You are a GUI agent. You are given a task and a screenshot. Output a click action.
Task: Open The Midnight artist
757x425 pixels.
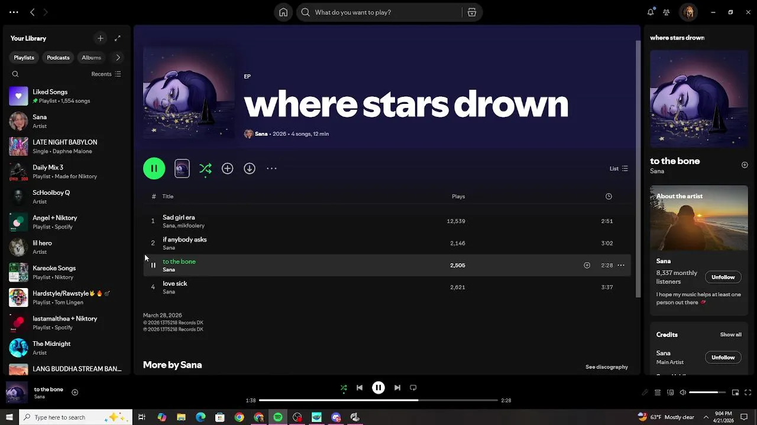pyautogui.click(x=66, y=348)
